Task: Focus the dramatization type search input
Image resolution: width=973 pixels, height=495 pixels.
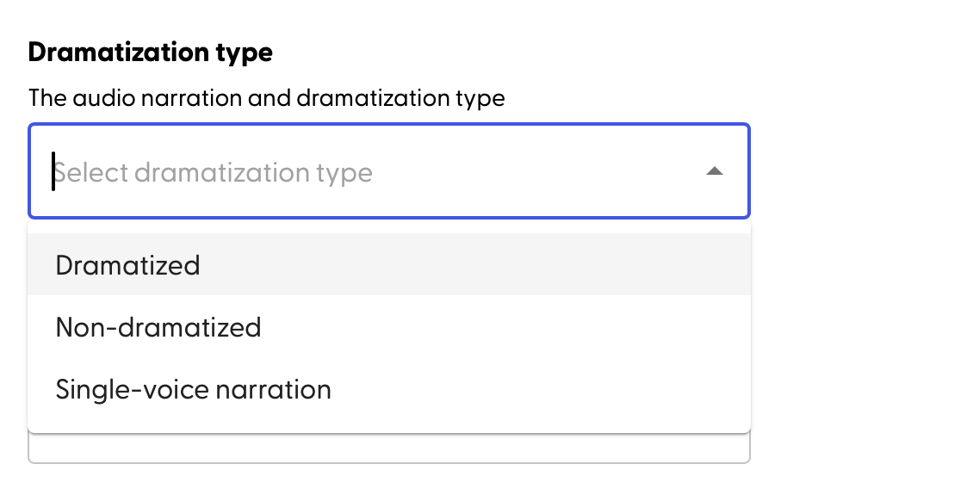Action: (258, 172)
